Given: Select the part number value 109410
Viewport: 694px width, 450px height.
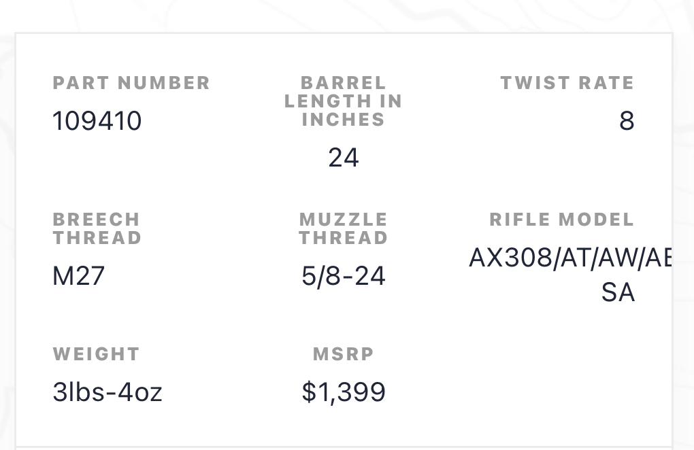Looking at the screenshot, I should 97,121.
